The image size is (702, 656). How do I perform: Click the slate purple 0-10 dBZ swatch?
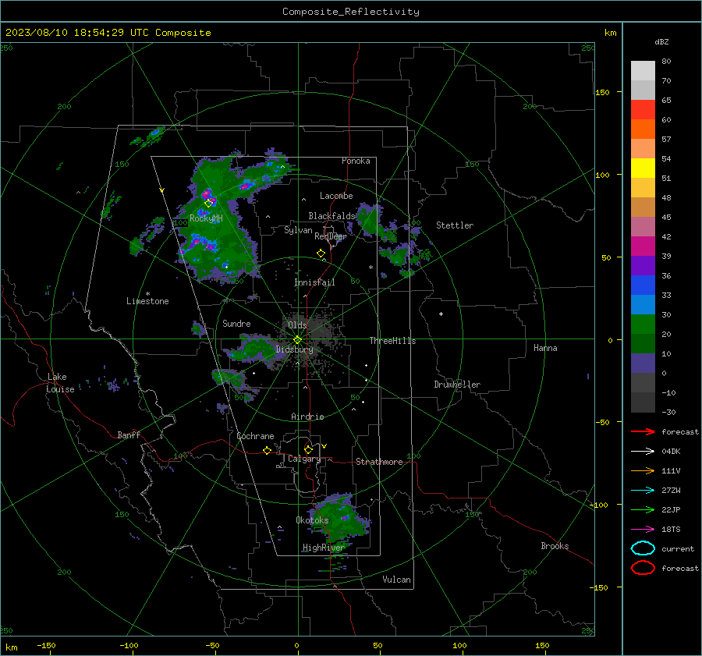click(643, 363)
